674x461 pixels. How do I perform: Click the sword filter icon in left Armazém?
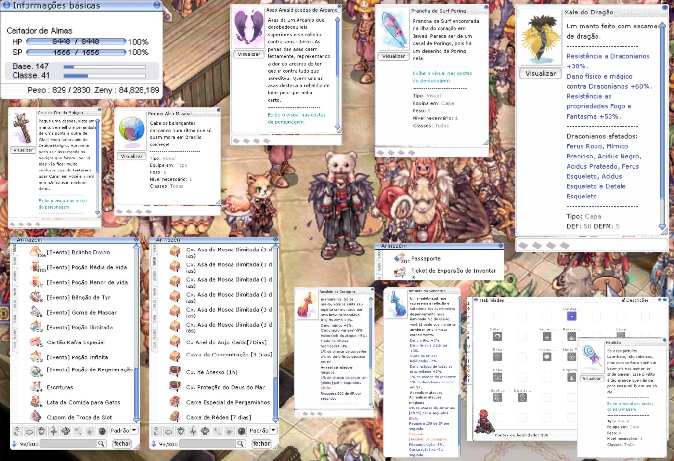(x=53, y=431)
